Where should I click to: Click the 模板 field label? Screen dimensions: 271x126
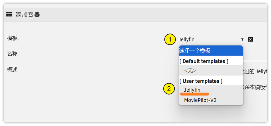point(13,38)
